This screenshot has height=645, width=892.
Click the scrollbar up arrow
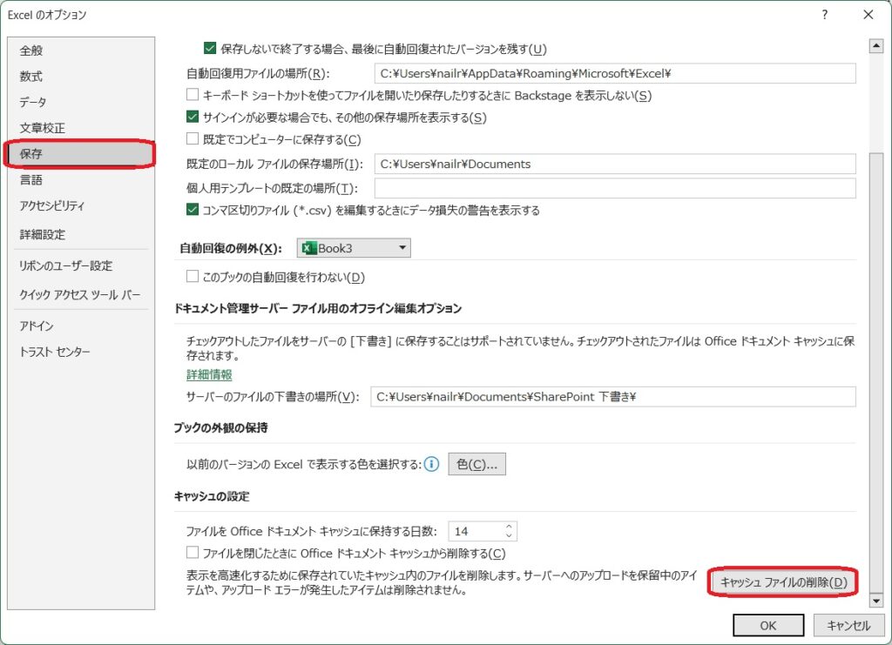point(876,47)
